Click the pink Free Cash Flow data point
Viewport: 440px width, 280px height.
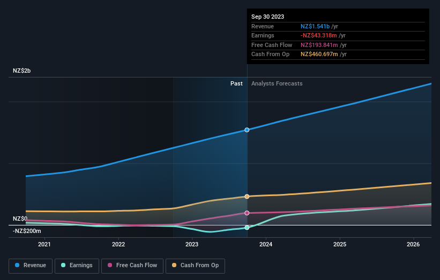247,213
